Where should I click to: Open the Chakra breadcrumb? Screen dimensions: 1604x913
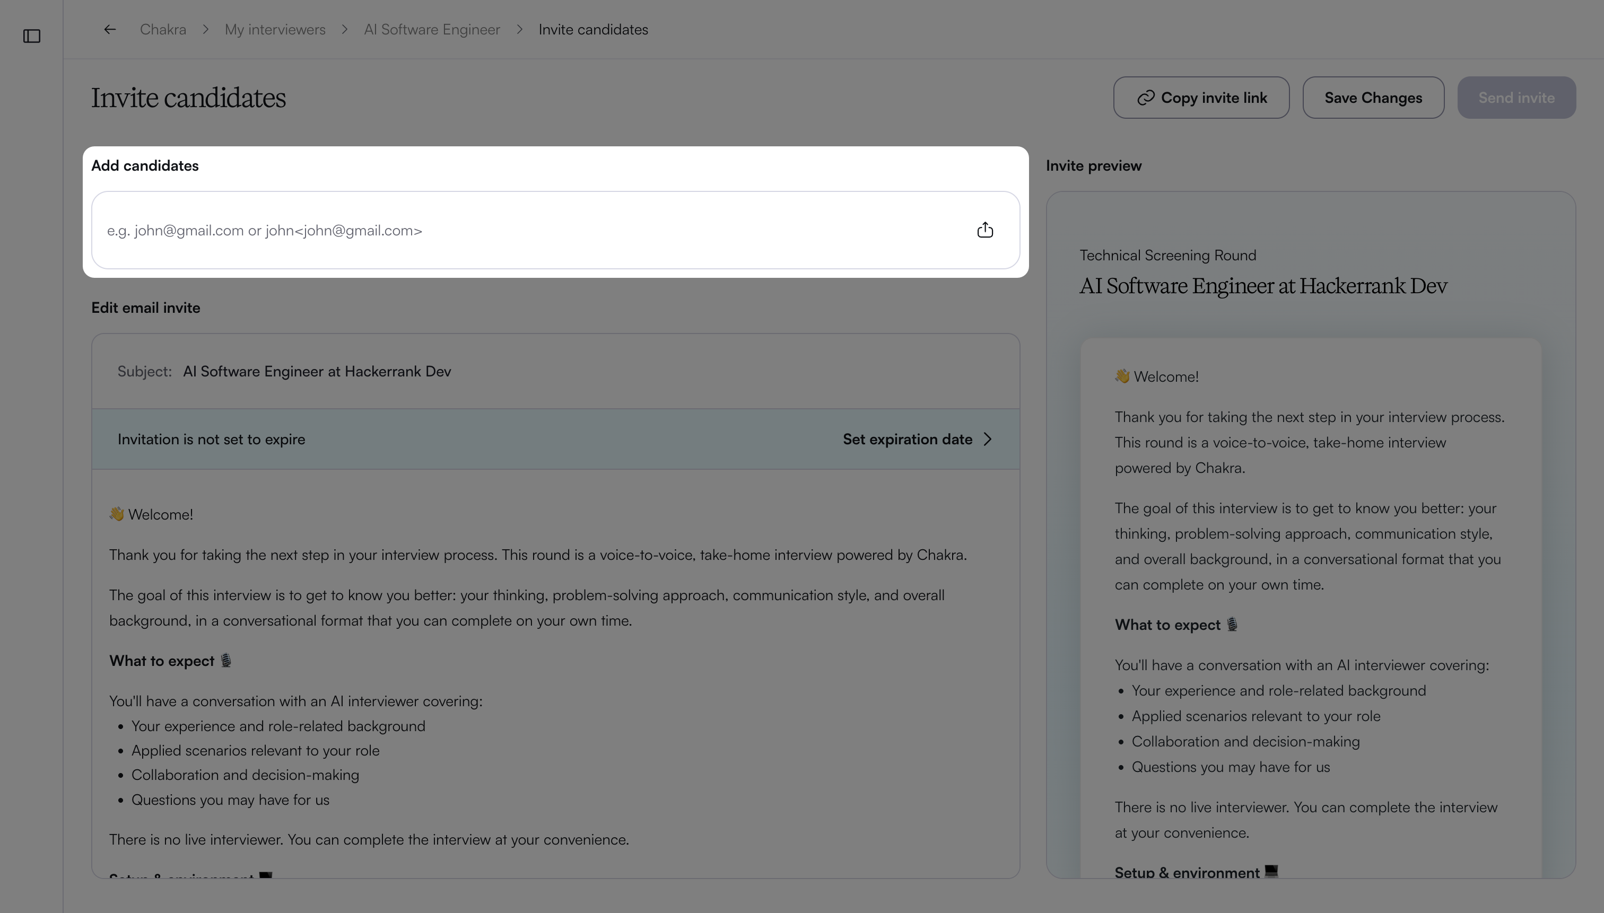[163, 30]
